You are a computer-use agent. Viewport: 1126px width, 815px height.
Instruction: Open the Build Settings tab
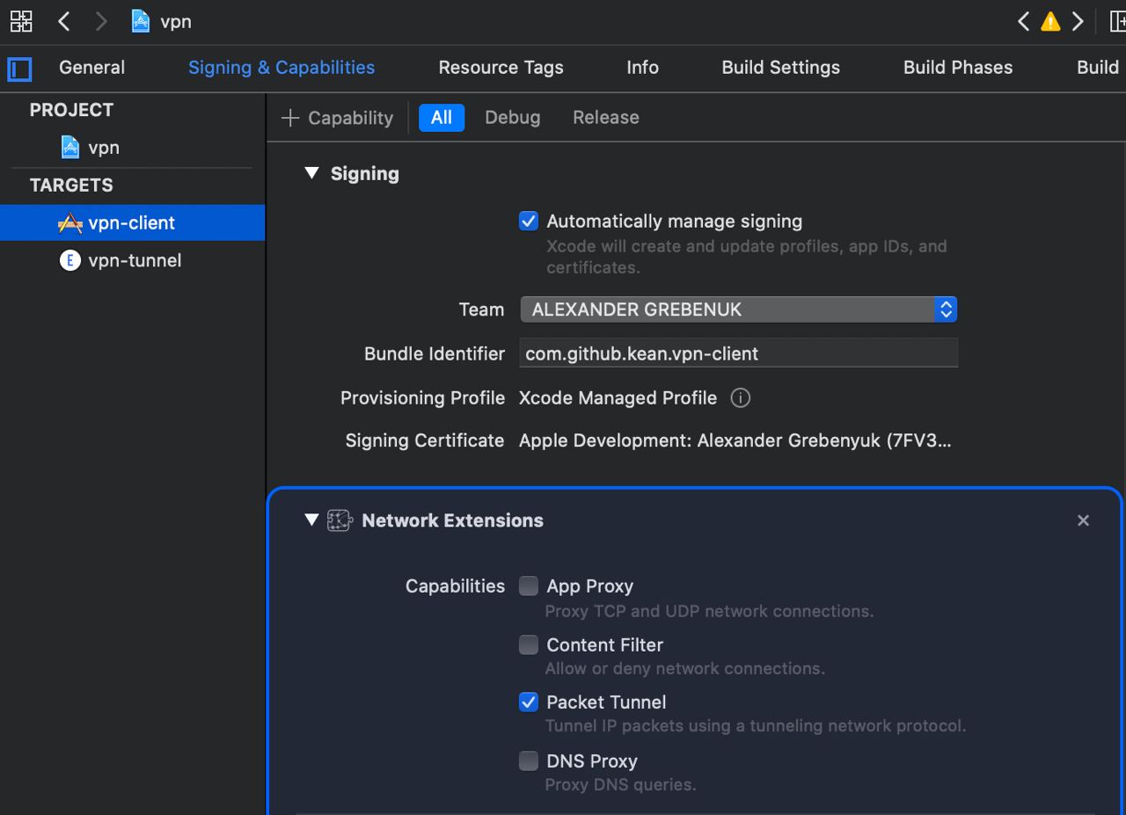tap(780, 68)
